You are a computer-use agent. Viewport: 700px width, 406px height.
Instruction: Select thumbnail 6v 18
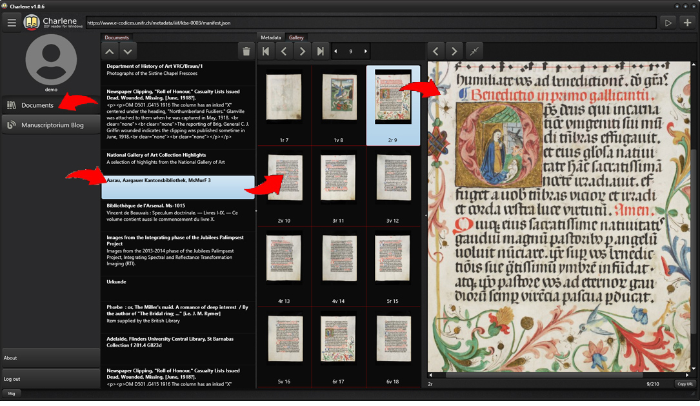393,347
